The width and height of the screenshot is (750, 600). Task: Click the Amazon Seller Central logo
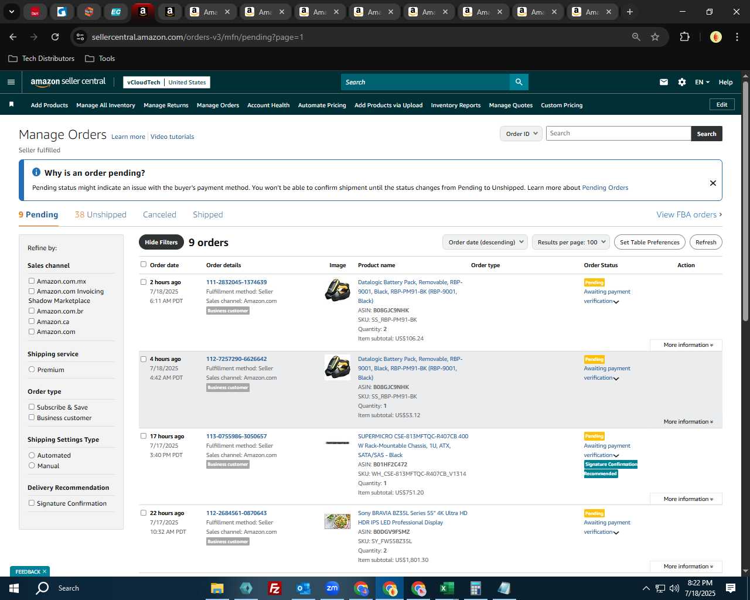[x=68, y=82]
